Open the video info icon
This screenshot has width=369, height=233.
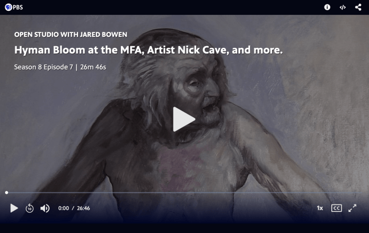coord(327,7)
